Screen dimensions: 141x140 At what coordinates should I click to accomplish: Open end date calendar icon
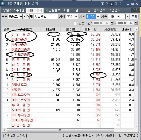tap(136, 23)
